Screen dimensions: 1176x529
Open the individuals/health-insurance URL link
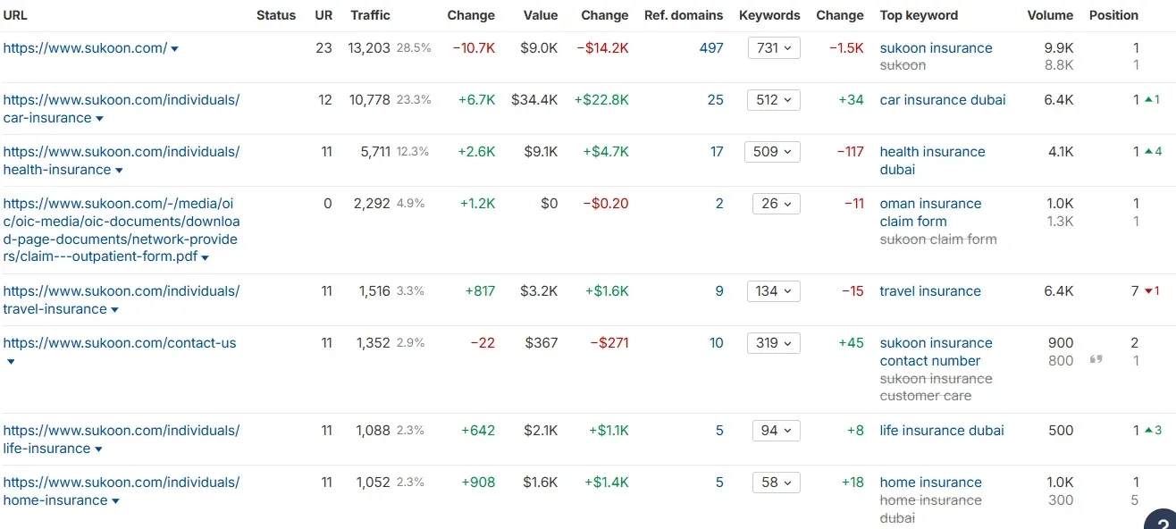(121, 161)
